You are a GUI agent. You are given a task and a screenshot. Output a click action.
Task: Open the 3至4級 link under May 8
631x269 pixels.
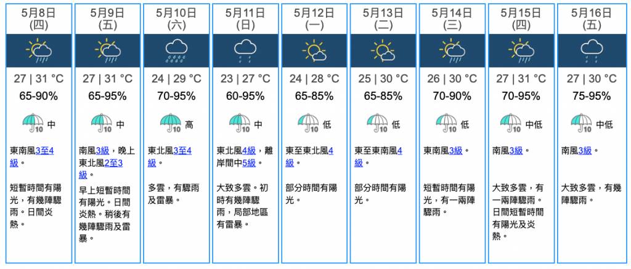pyautogui.click(x=32, y=157)
